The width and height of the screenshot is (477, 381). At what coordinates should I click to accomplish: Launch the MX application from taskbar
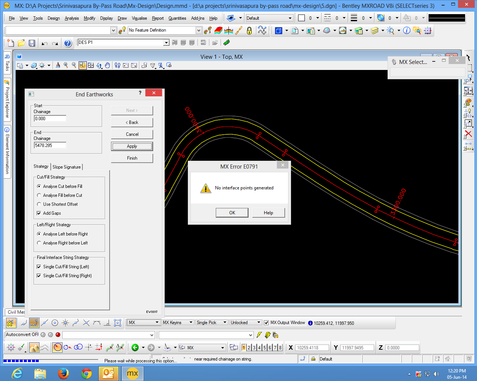(132, 373)
